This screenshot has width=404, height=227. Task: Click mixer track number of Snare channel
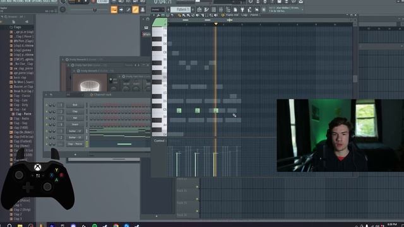coord(61,125)
